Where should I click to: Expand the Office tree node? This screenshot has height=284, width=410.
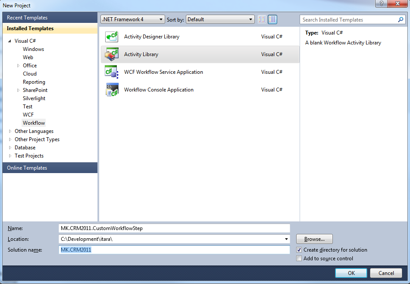click(x=18, y=66)
